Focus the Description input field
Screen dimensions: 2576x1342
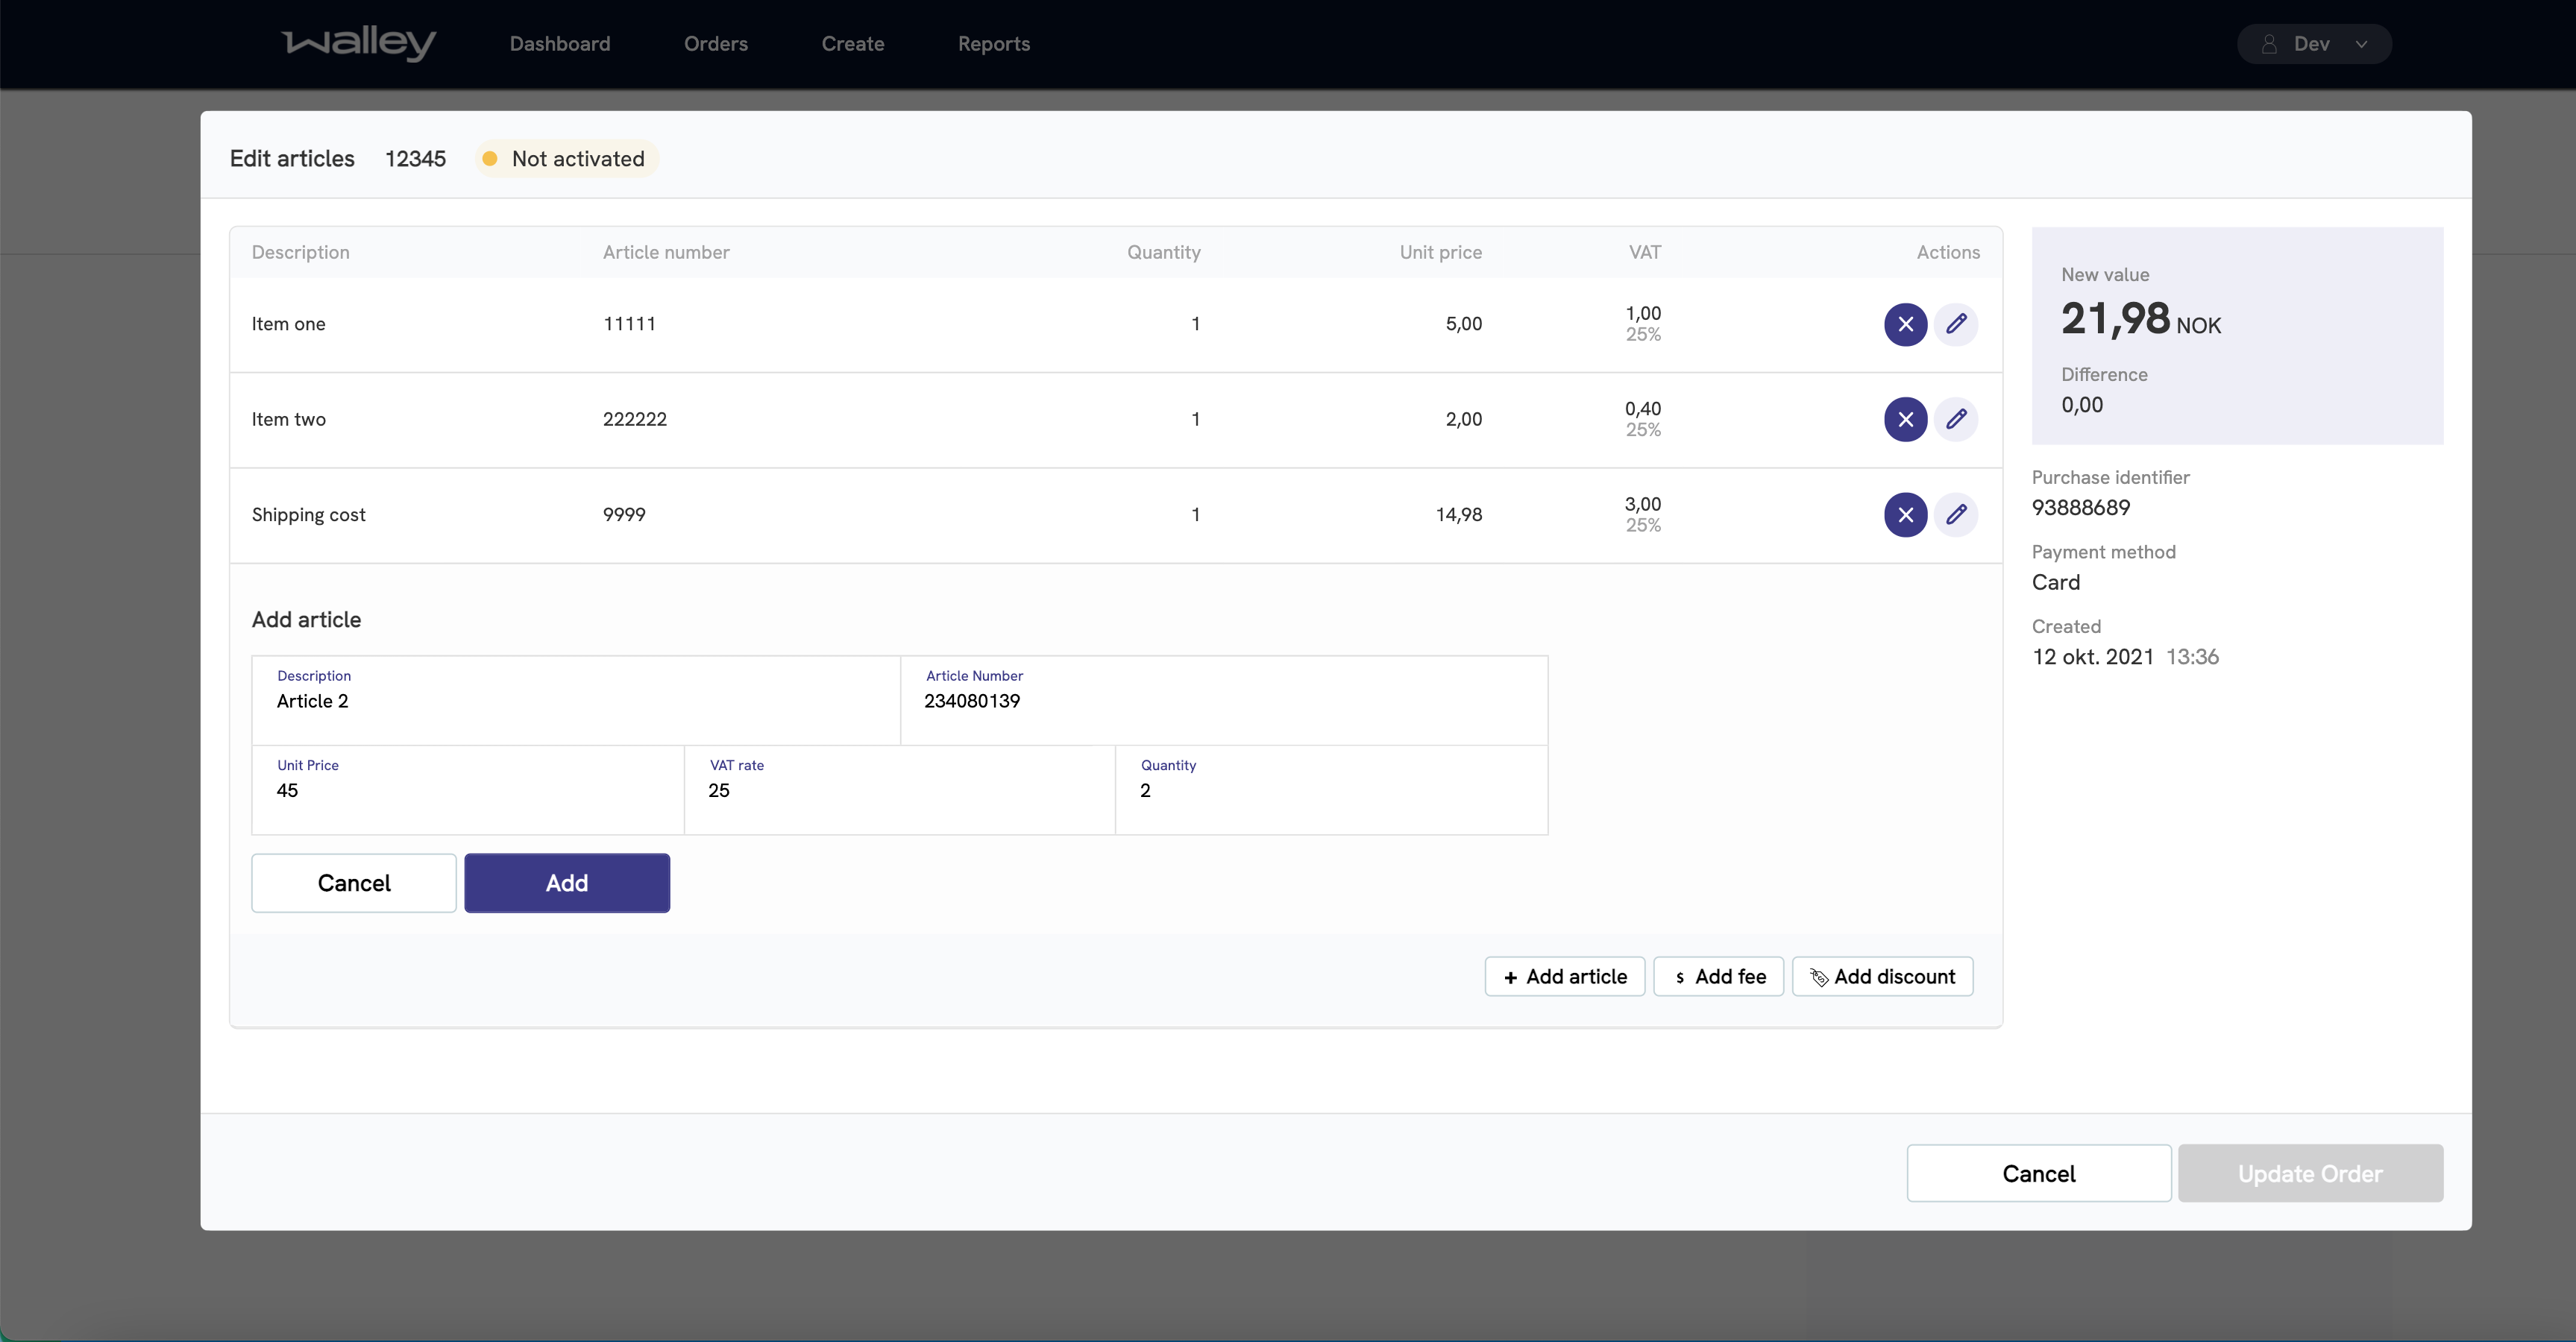click(576, 701)
